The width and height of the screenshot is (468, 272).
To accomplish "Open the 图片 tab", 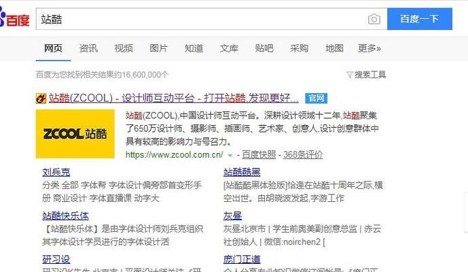I will click(158, 48).
